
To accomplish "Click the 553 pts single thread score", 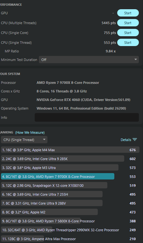I will click(110, 43).
